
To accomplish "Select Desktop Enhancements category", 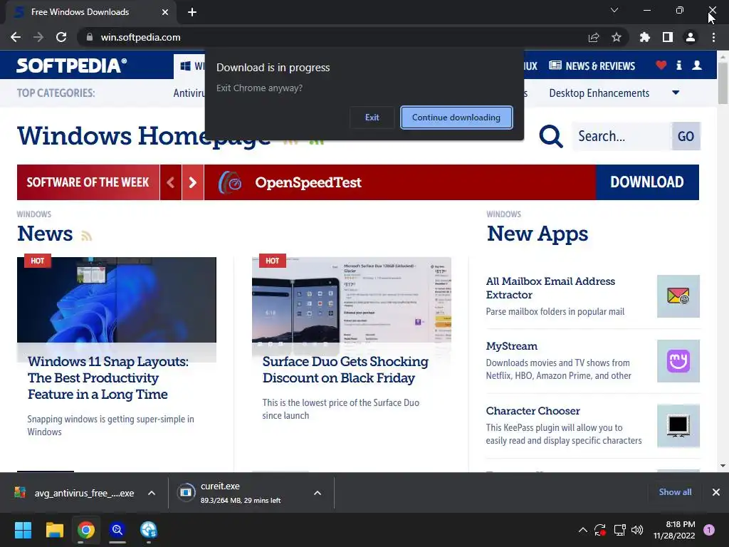I will (599, 93).
